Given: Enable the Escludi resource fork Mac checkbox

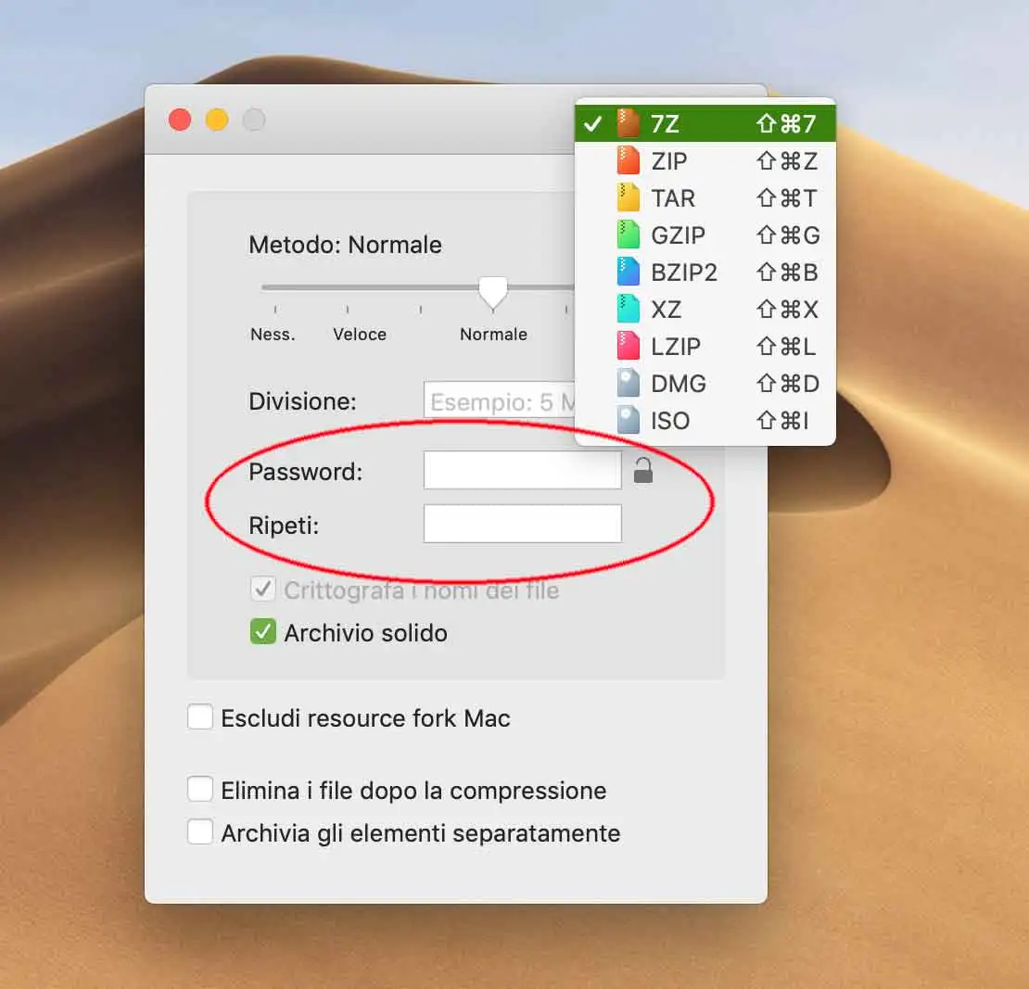Looking at the screenshot, I should tap(200, 716).
